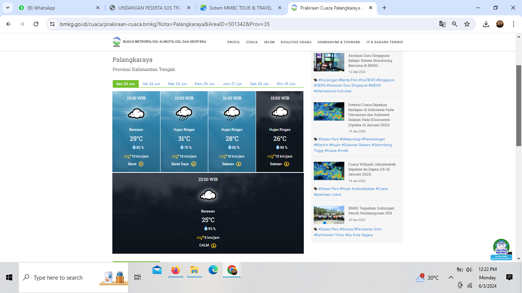Reload the page
The image size is (522, 293).
[36, 24]
